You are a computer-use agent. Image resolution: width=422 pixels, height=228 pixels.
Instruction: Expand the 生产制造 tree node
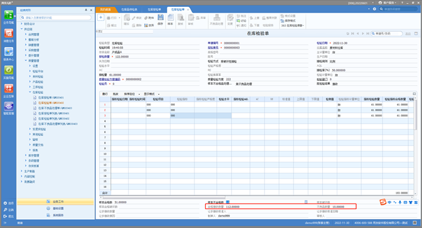(22, 171)
